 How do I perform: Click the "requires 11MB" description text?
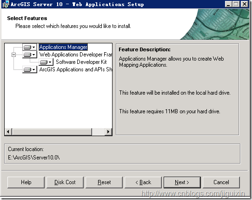coord(170,111)
